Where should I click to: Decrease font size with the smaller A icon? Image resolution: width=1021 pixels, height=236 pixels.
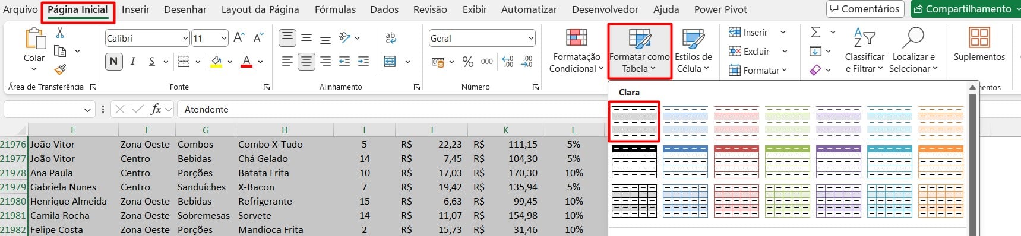tap(258, 38)
